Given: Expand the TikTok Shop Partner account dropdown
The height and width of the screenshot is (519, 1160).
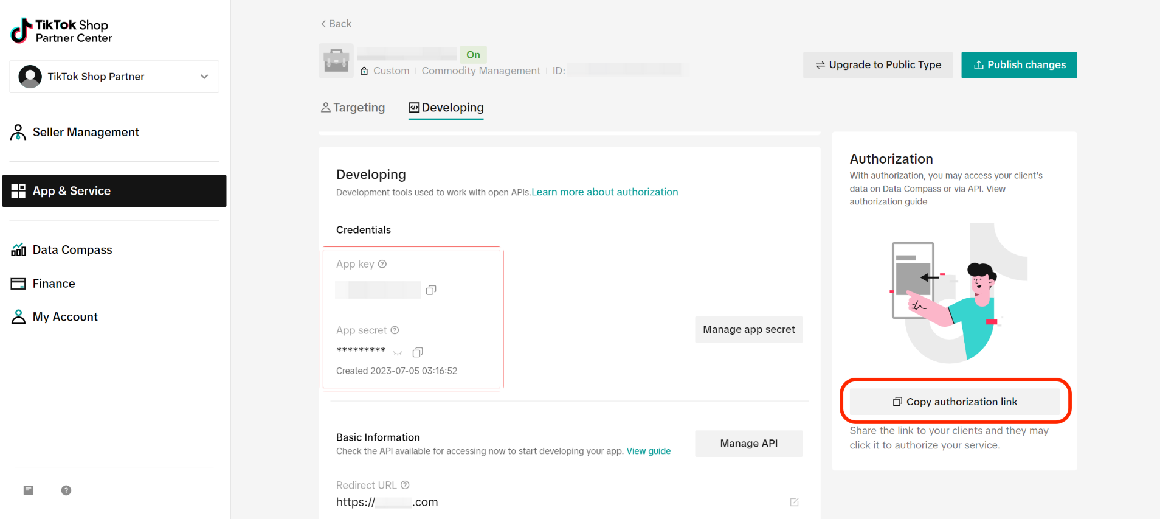Looking at the screenshot, I should coord(204,77).
